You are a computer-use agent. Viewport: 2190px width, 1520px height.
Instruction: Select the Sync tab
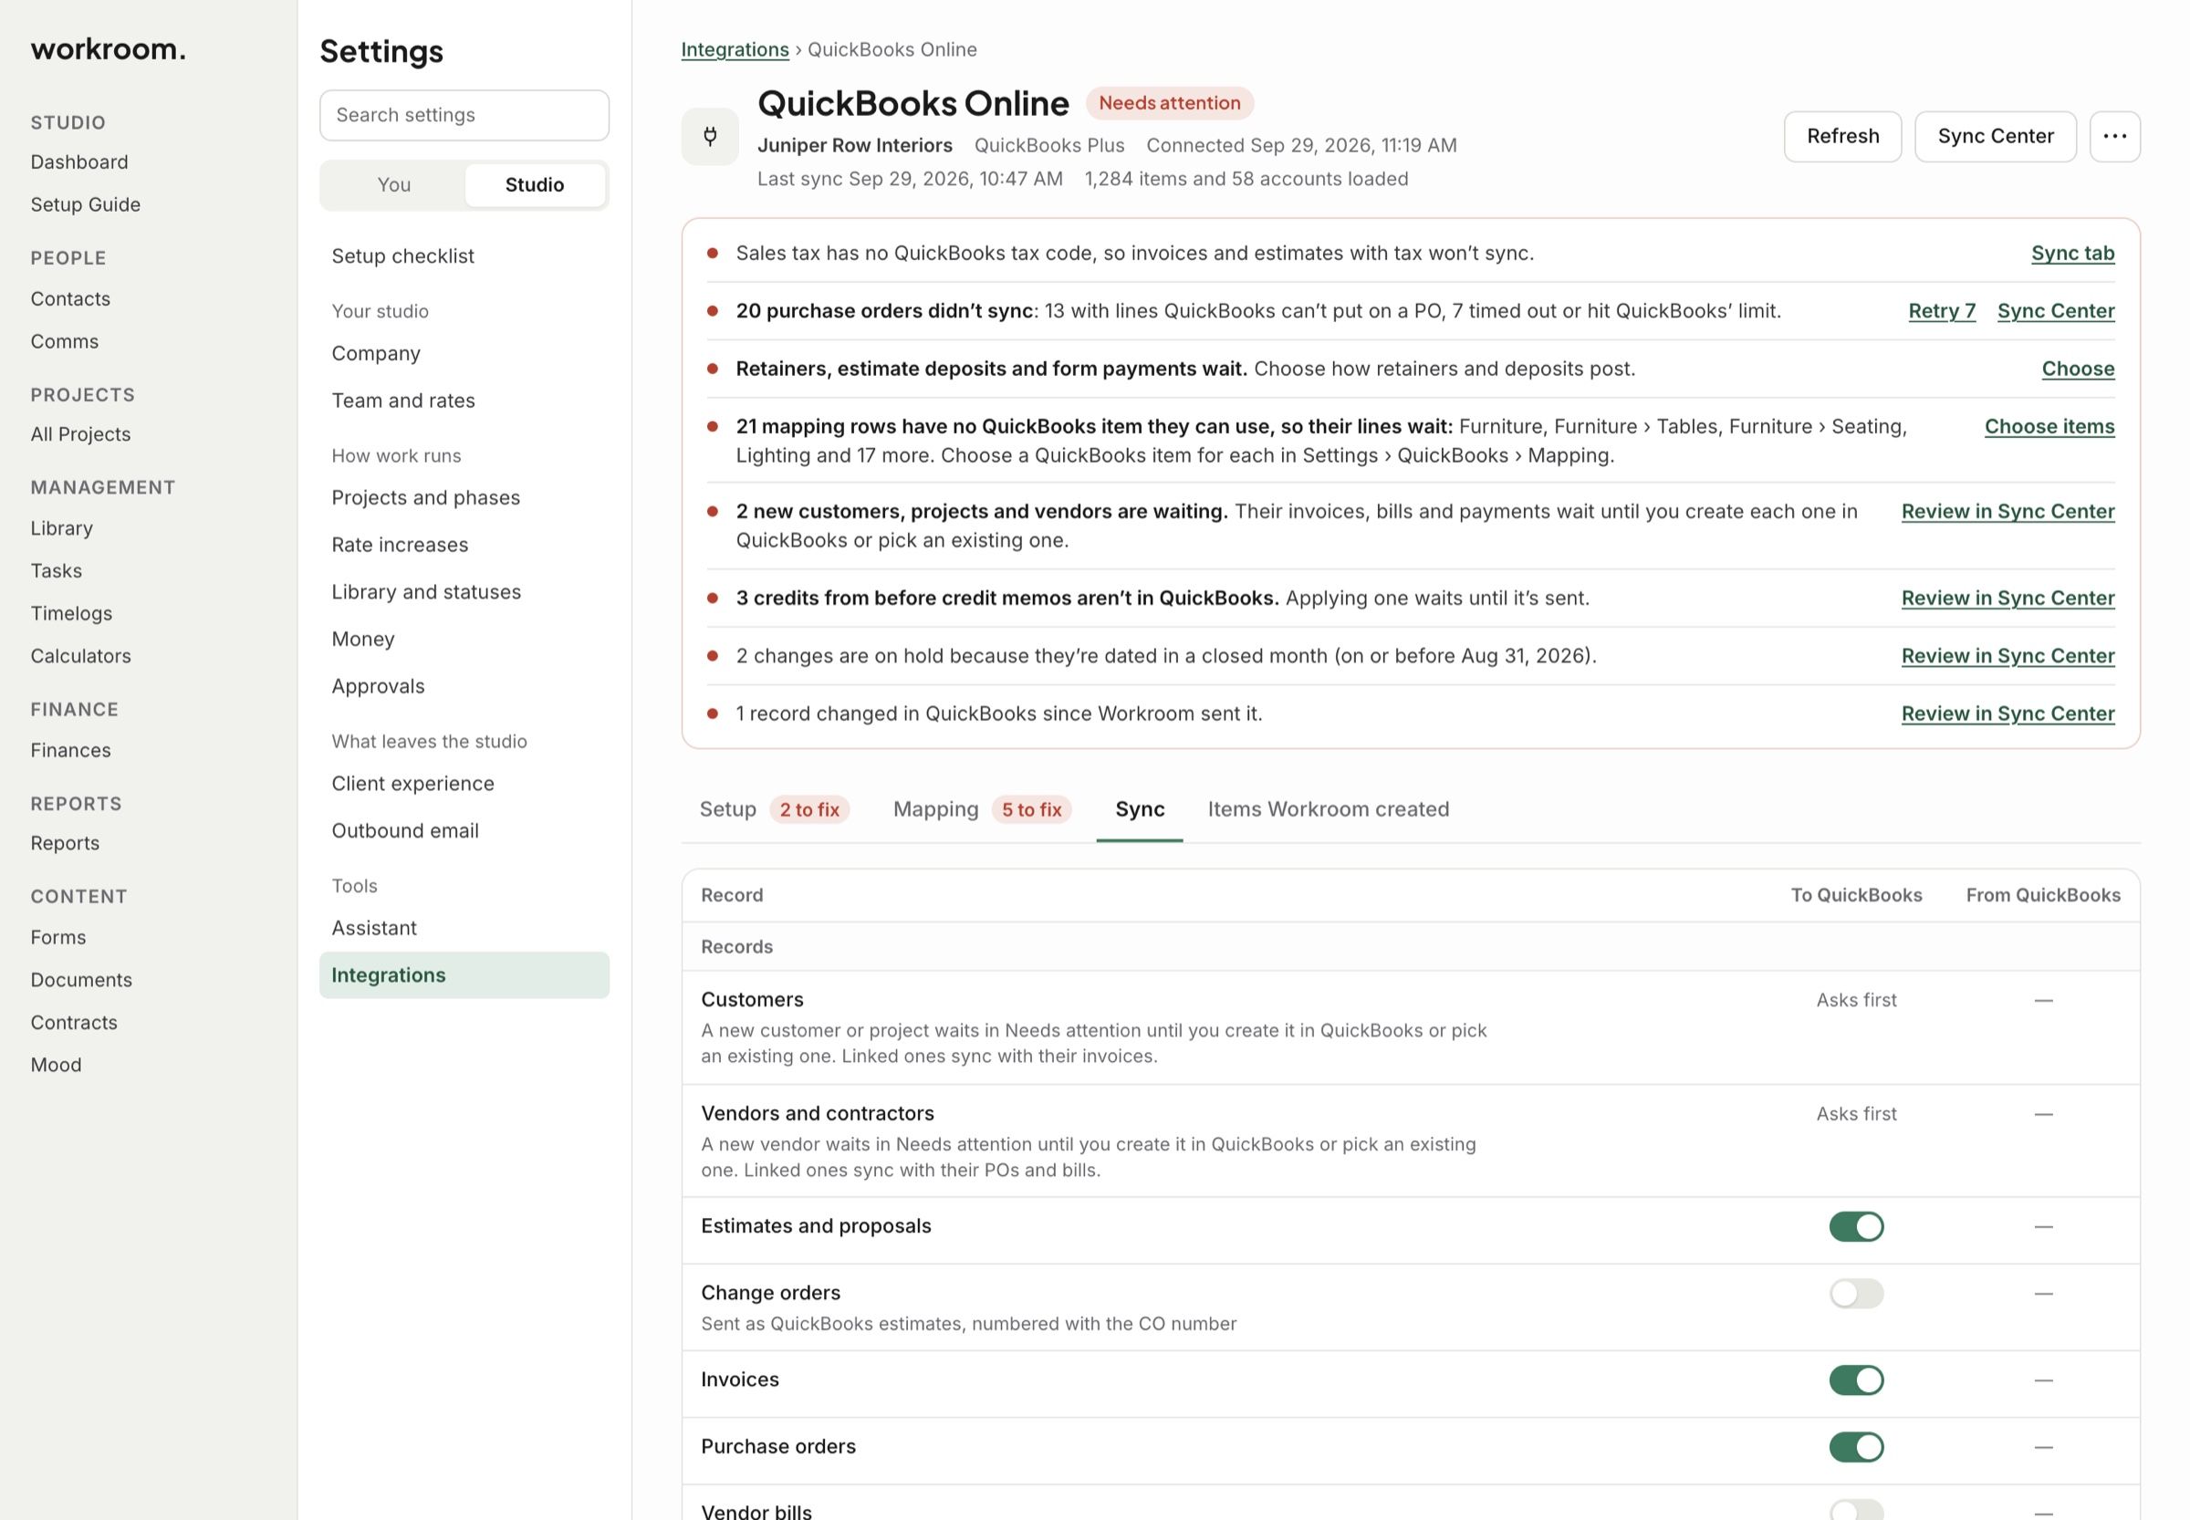1140,809
